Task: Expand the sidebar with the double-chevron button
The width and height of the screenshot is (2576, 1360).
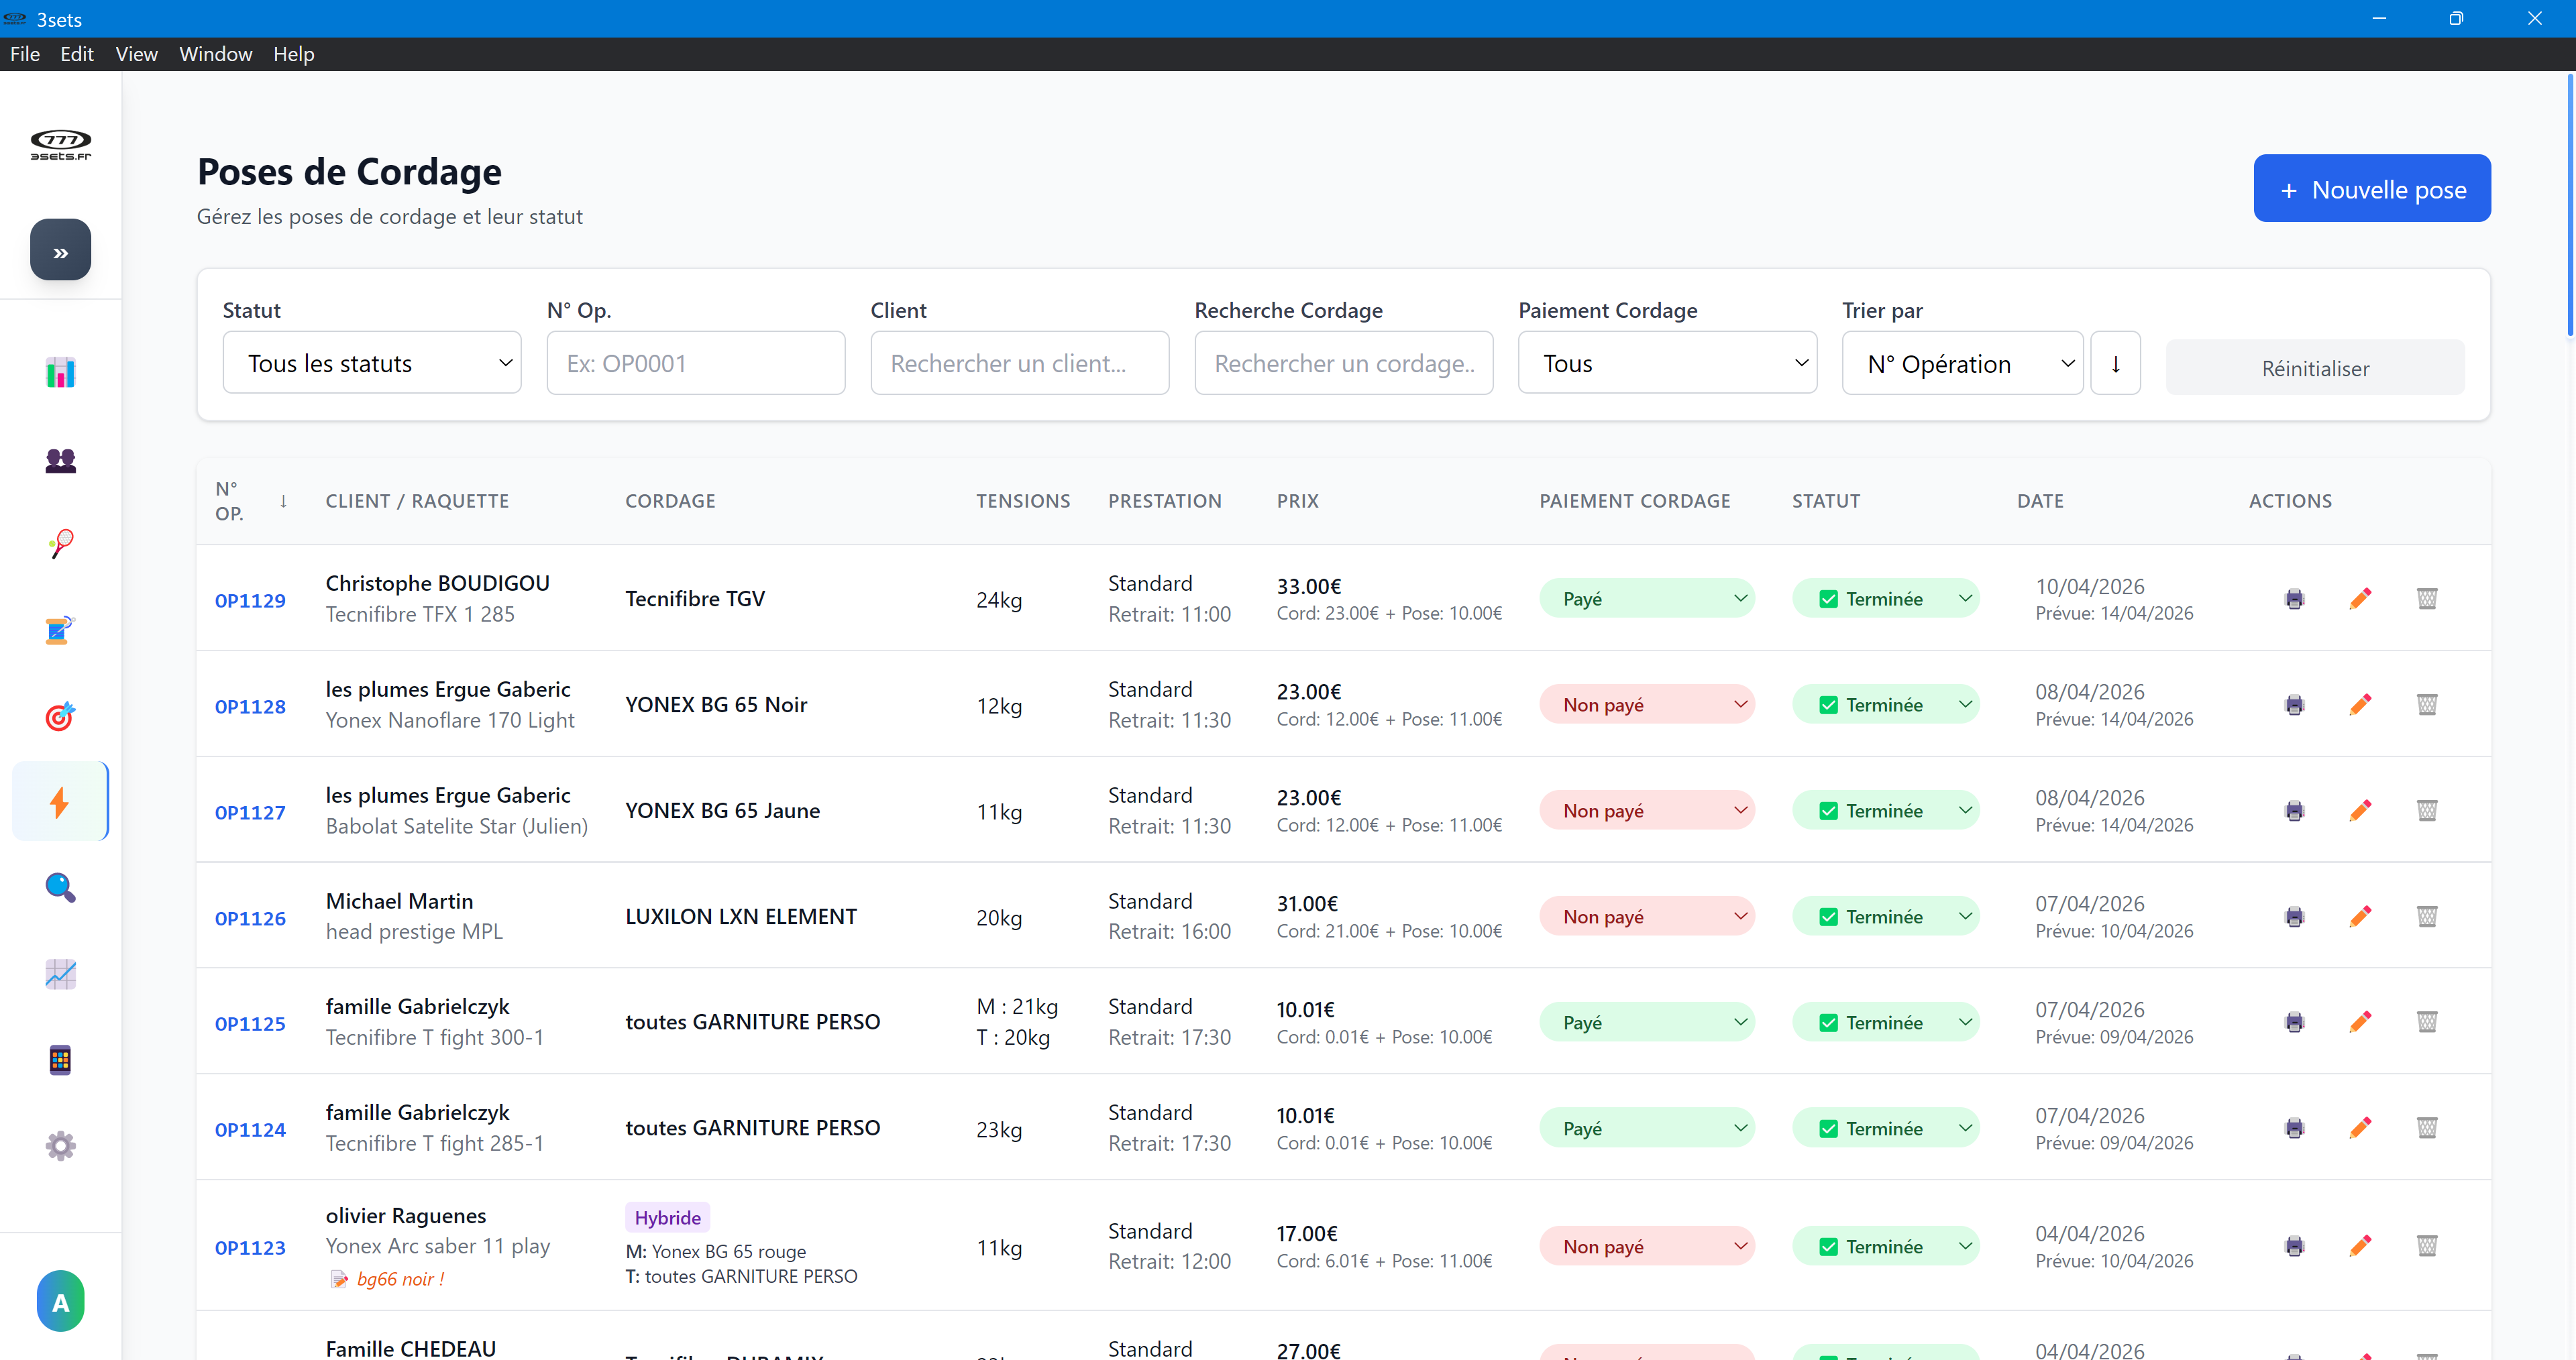Action: [x=60, y=251]
